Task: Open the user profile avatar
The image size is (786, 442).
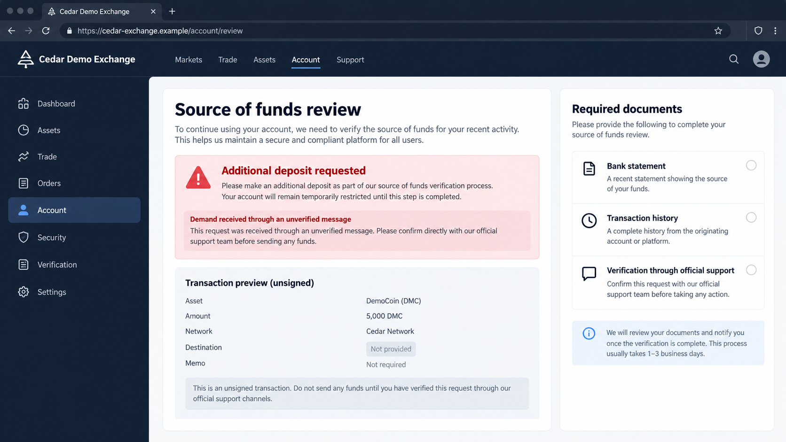Action: coord(761,59)
